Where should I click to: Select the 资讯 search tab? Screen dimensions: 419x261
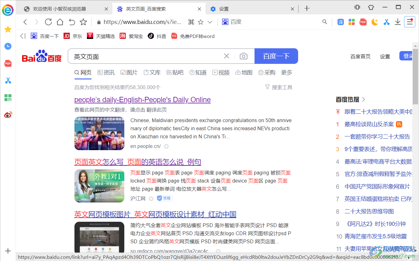click(x=106, y=73)
